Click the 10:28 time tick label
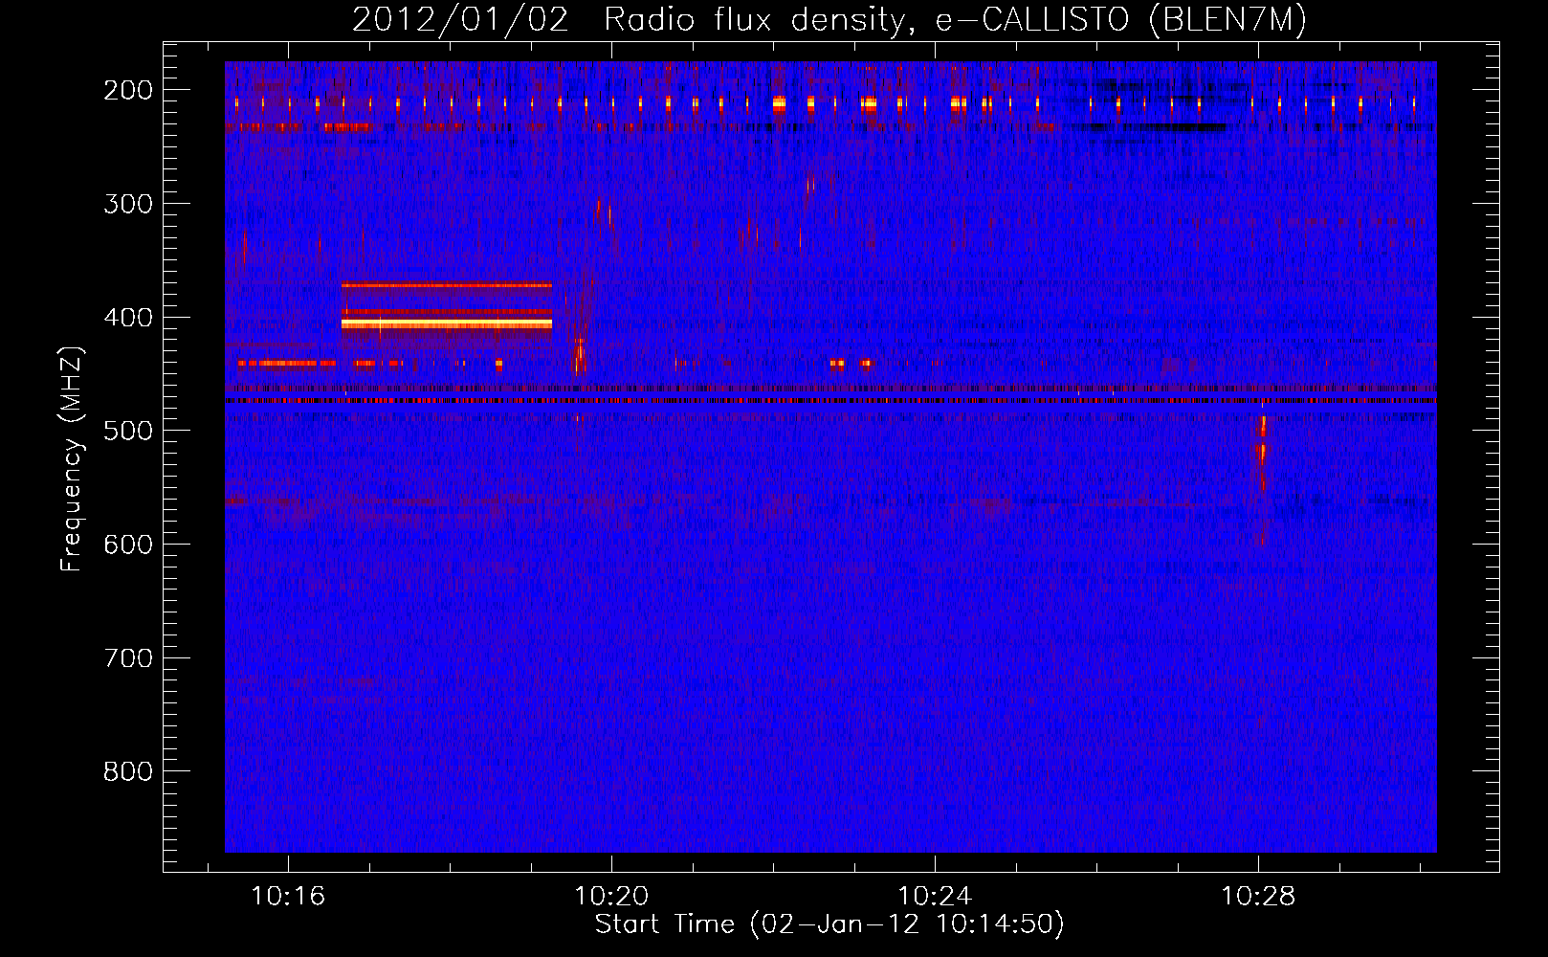 click(1258, 897)
